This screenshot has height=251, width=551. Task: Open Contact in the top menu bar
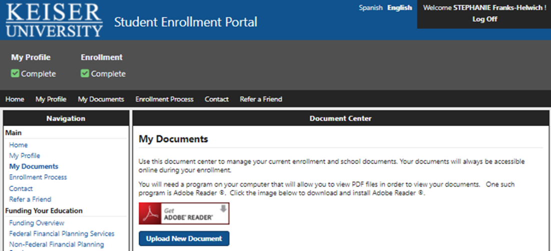pyautogui.click(x=216, y=99)
